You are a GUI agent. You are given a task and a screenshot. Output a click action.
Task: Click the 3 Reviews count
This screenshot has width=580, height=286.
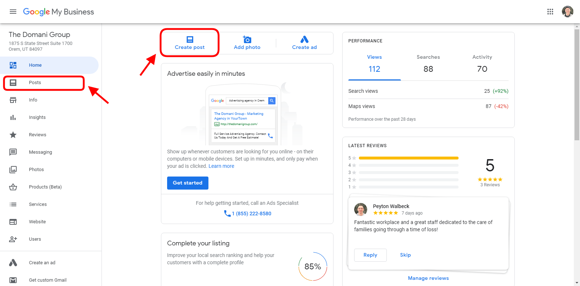point(490,185)
